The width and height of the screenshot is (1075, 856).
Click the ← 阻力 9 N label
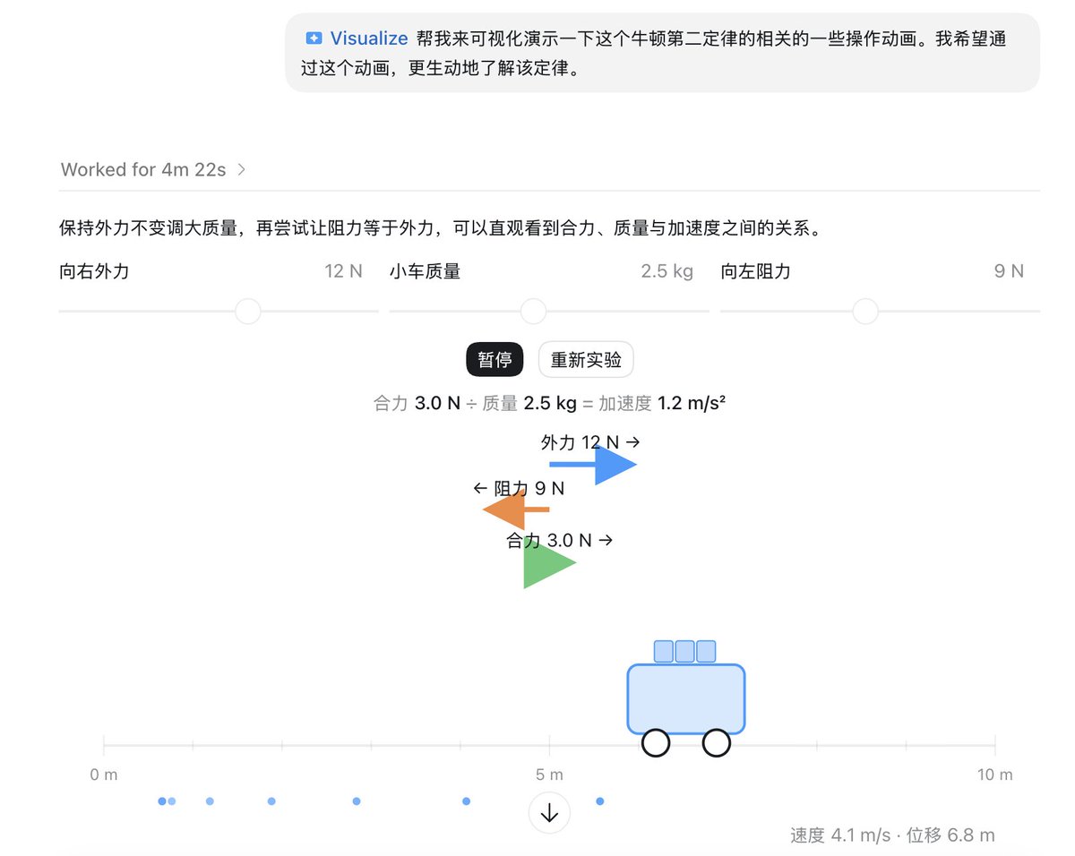tap(519, 489)
